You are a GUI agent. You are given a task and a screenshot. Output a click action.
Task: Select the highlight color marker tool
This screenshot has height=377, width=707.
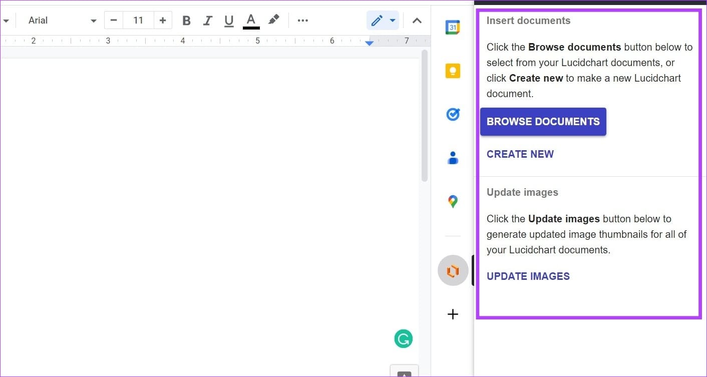pyautogui.click(x=273, y=20)
